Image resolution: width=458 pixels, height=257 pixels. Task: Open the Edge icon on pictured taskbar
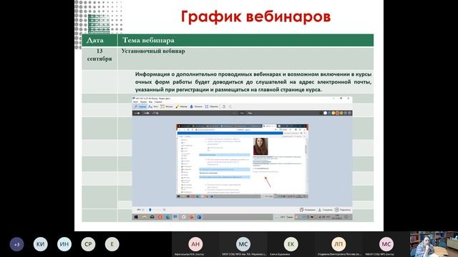pos(167,217)
